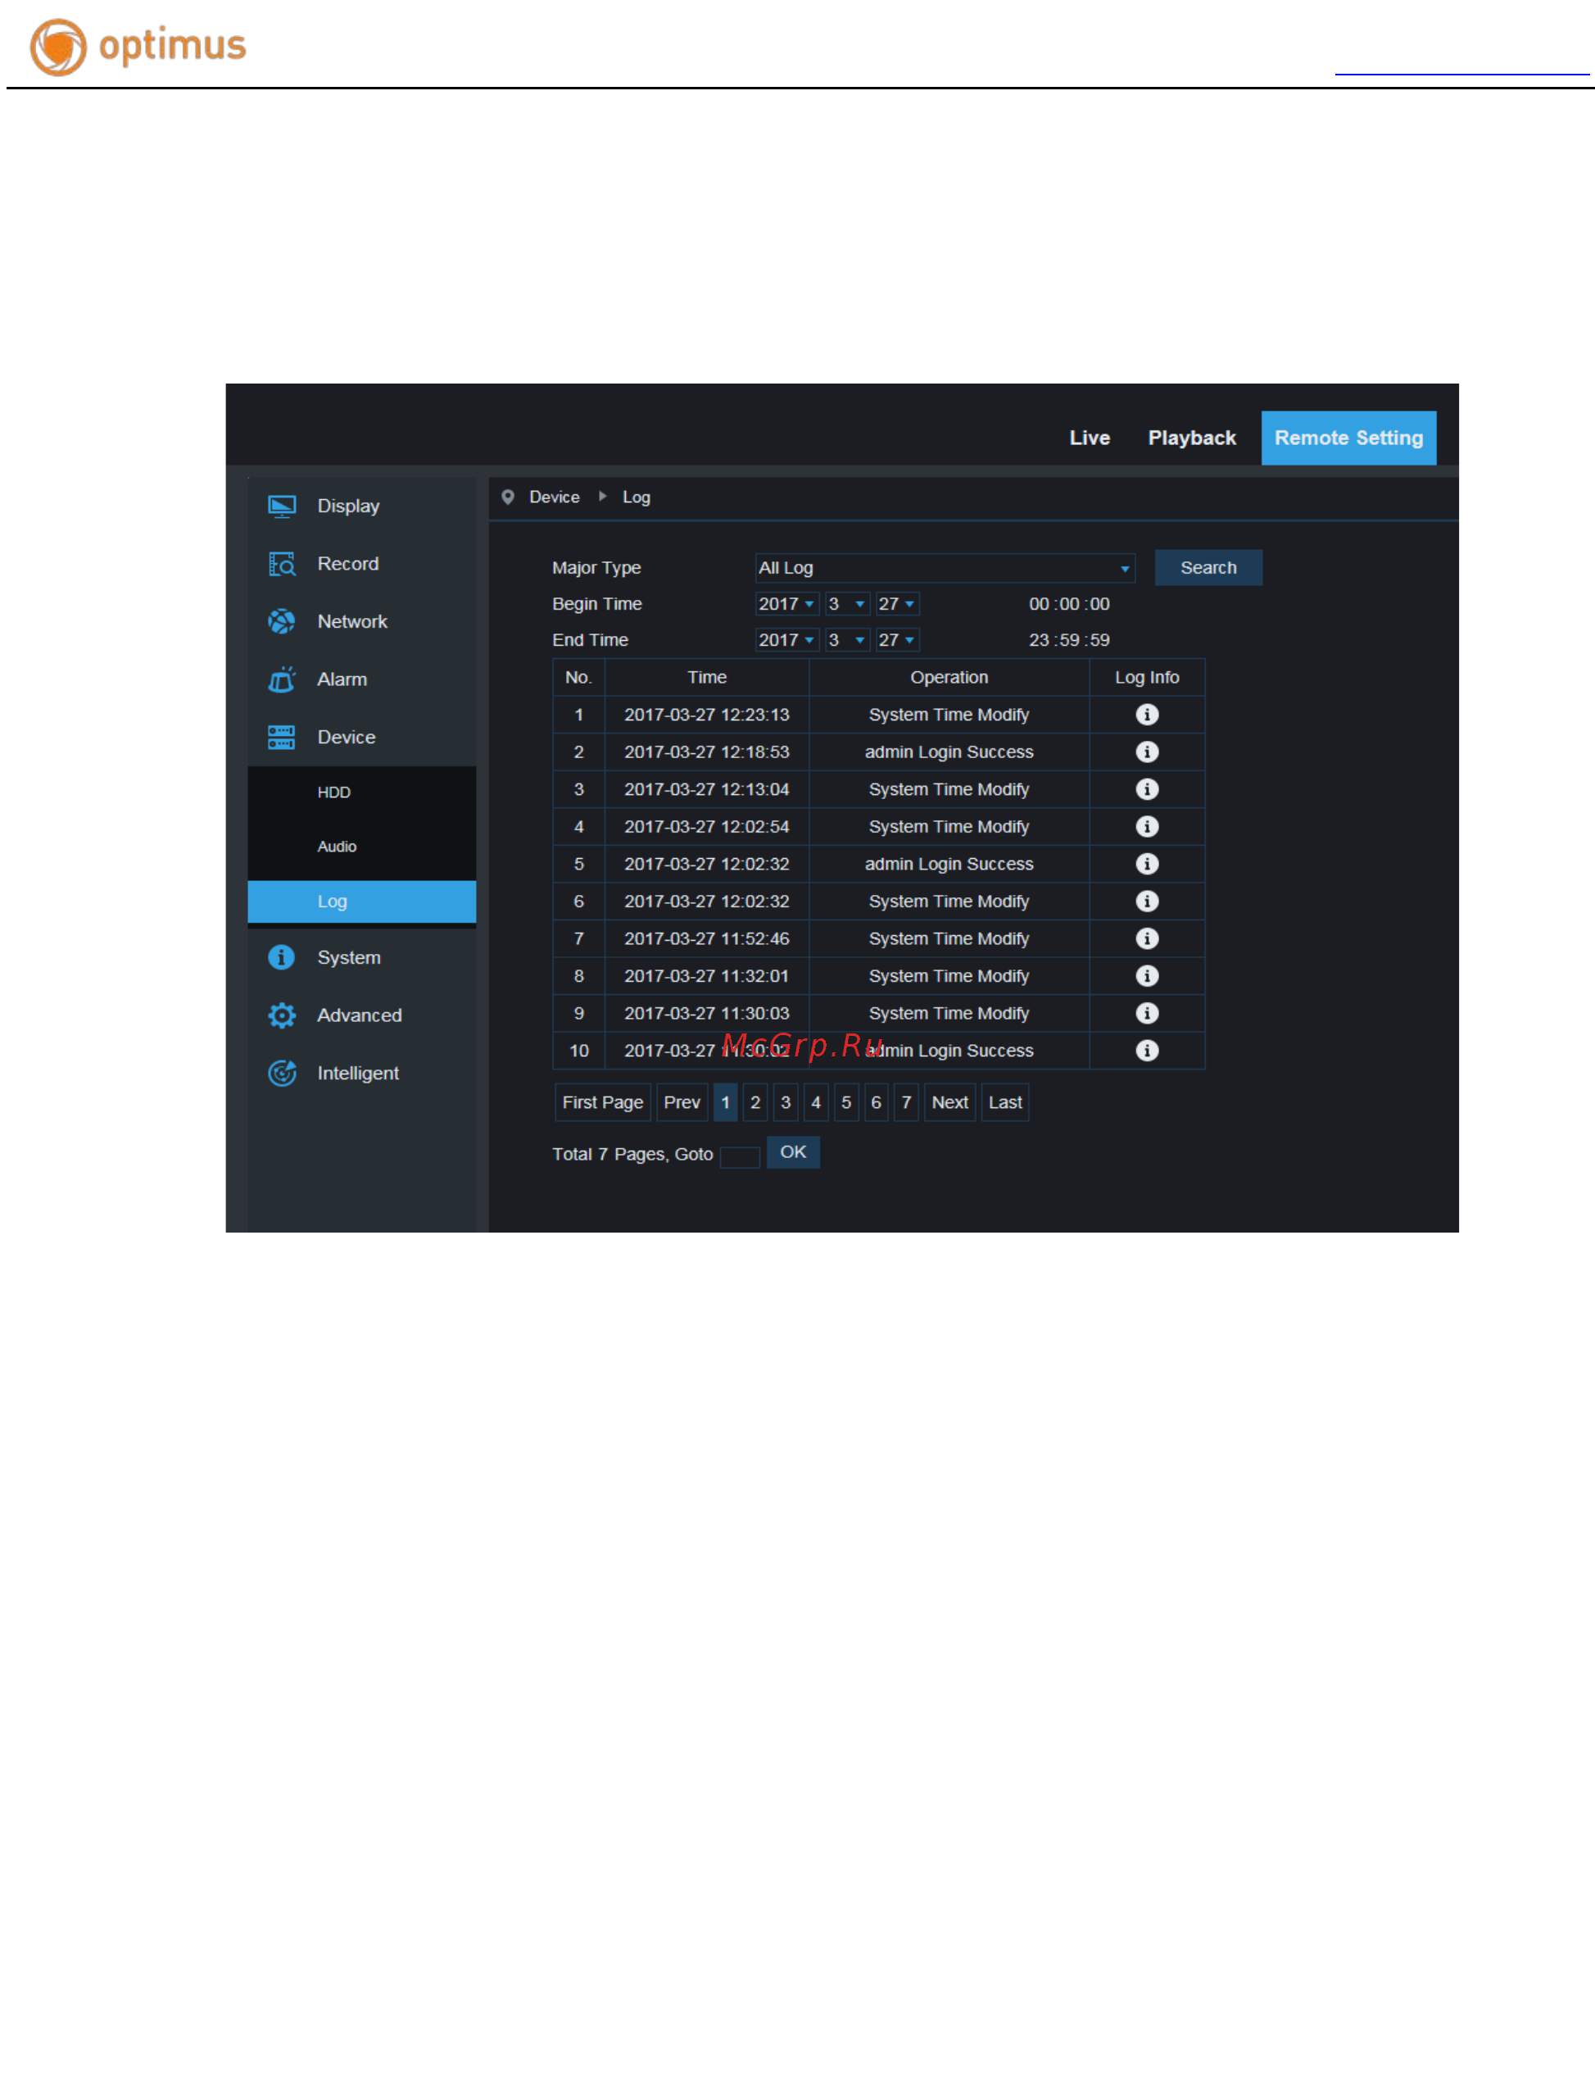Screen dimensions: 1595x2089
Task: Open log info for entry 9
Action: coord(1147,1013)
